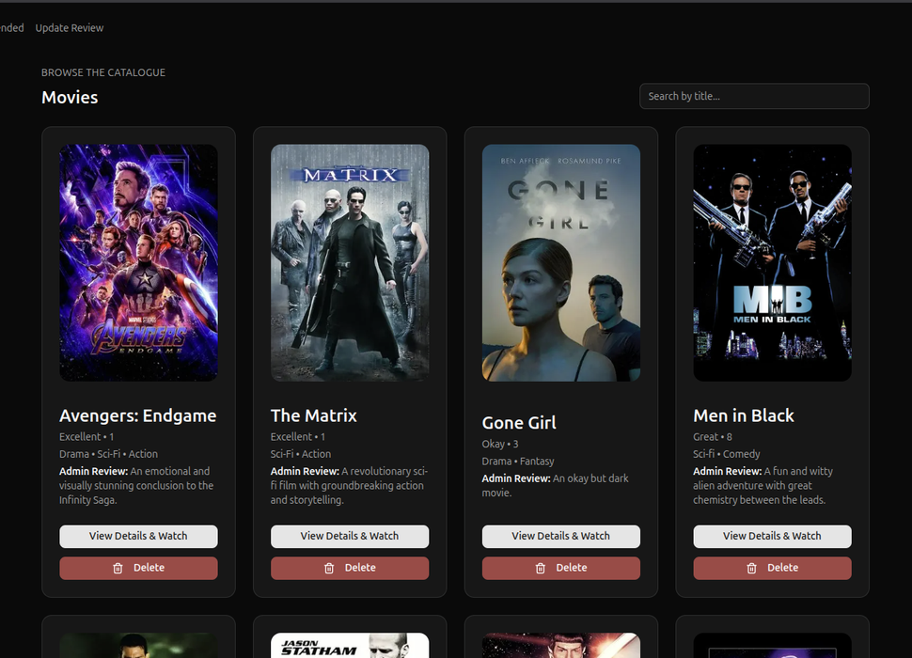This screenshot has height=658, width=912.
Task: Click trash icon on The Matrix card
Action: [x=329, y=568]
